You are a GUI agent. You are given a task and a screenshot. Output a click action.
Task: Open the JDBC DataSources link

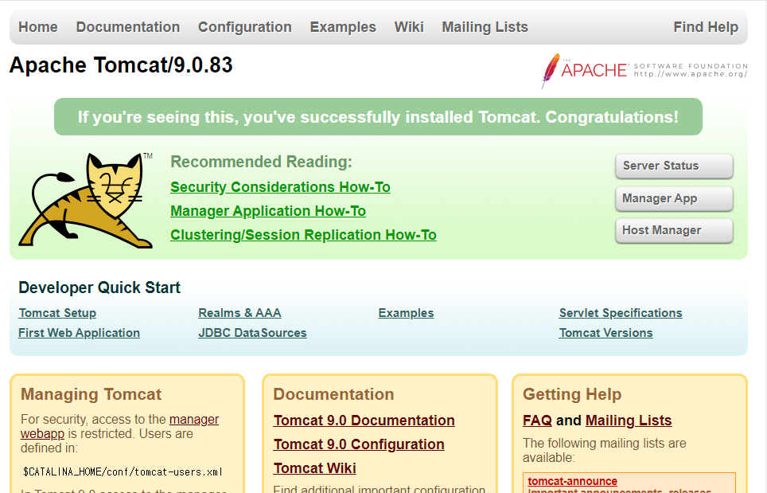pyautogui.click(x=252, y=333)
